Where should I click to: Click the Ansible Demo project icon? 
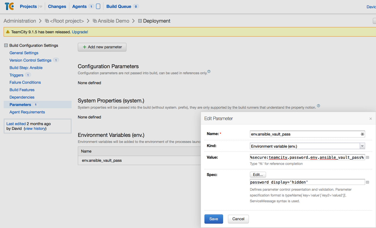pyautogui.click(x=95, y=21)
